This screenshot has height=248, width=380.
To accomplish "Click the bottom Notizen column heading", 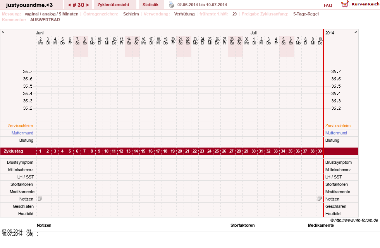I will click(x=44, y=225).
